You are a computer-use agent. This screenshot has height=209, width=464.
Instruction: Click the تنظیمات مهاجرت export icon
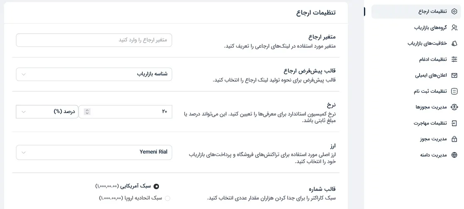point(454,123)
